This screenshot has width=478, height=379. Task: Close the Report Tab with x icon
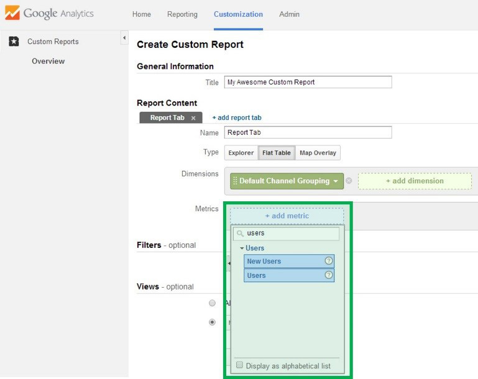pos(193,118)
